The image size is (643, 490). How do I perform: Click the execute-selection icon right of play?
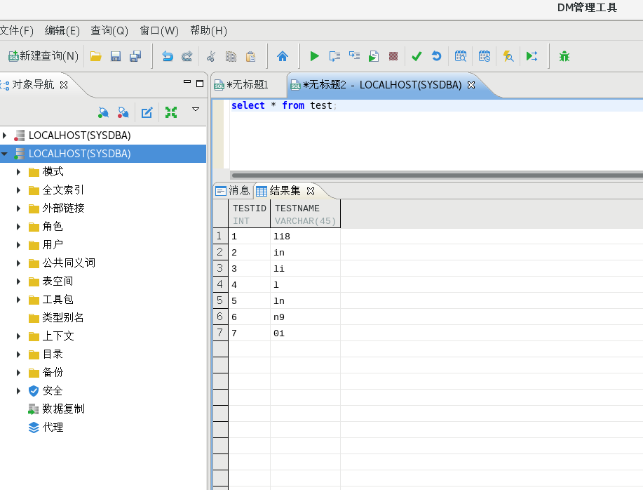[334, 56]
